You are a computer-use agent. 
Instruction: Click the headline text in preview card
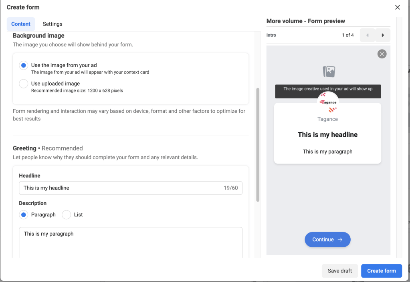327,135
